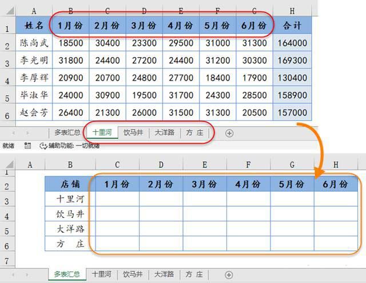Select the 十里河 store cell in the summary sheet
The width and height of the screenshot is (366, 283).
pyautogui.click(x=70, y=199)
